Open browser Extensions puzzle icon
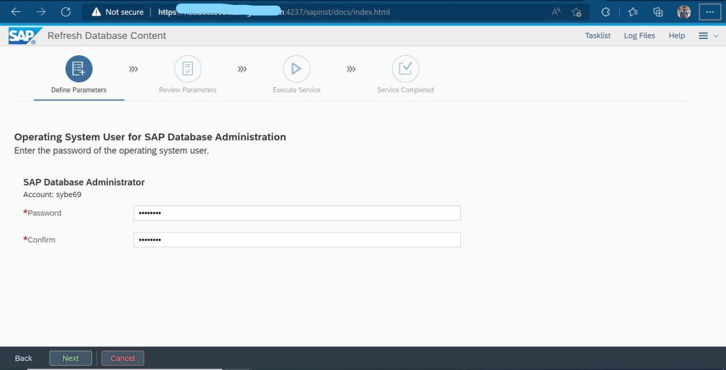This screenshot has height=370, width=726. [x=605, y=12]
